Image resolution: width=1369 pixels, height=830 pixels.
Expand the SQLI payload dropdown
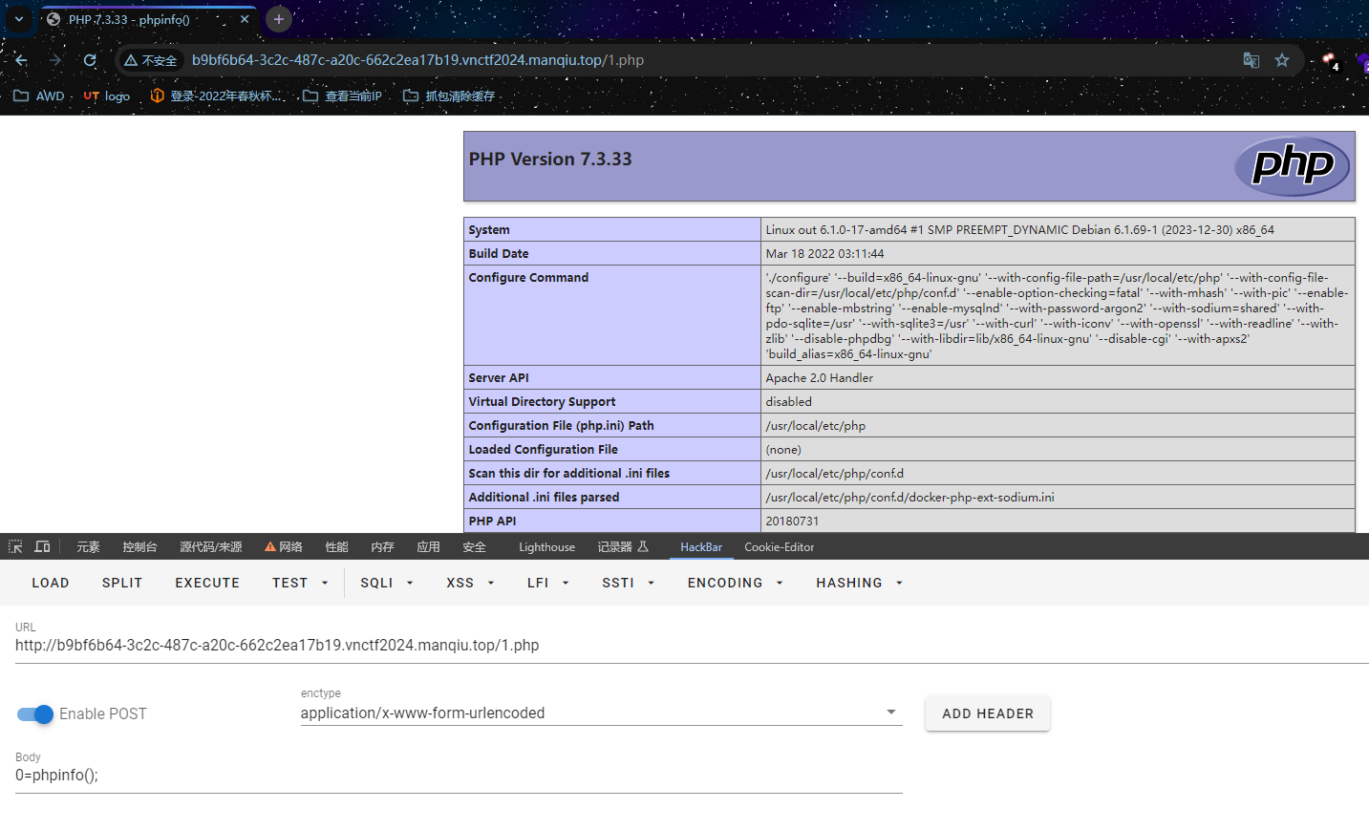click(x=387, y=583)
